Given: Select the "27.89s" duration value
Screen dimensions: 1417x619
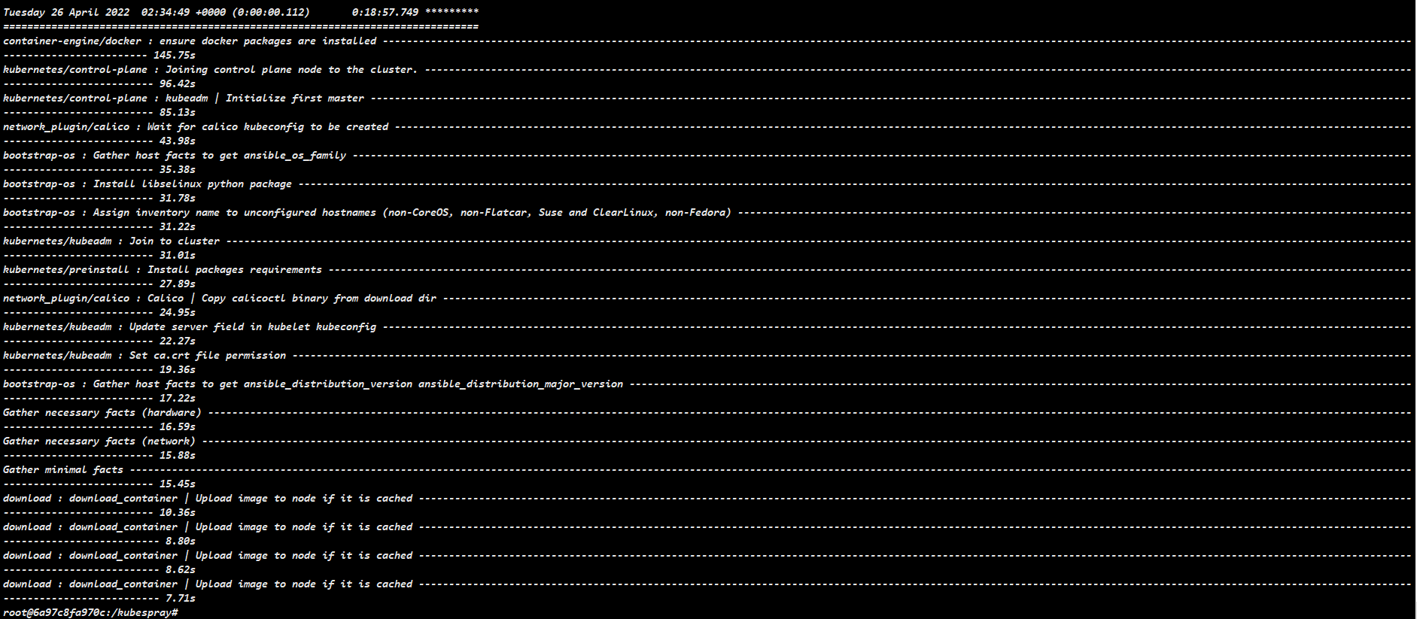Looking at the screenshot, I should pyautogui.click(x=178, y=284).
